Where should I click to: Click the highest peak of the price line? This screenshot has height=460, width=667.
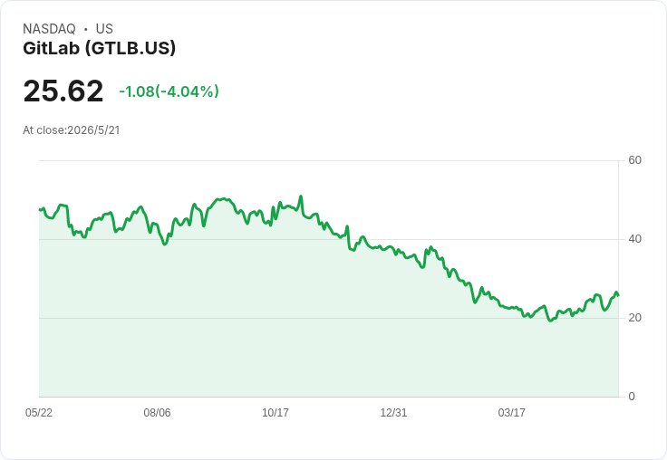tap(301, 196)
